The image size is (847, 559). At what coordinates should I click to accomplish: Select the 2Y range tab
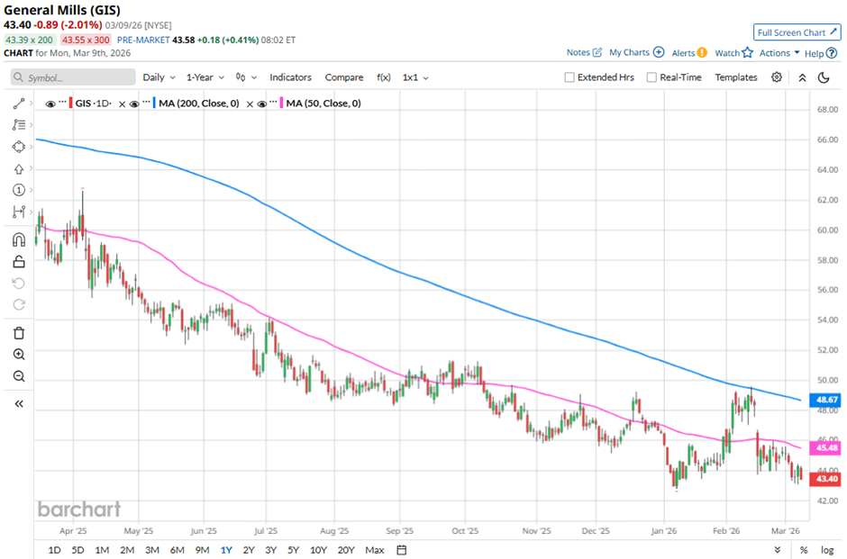pyautogui.click(x=249, y=550)
